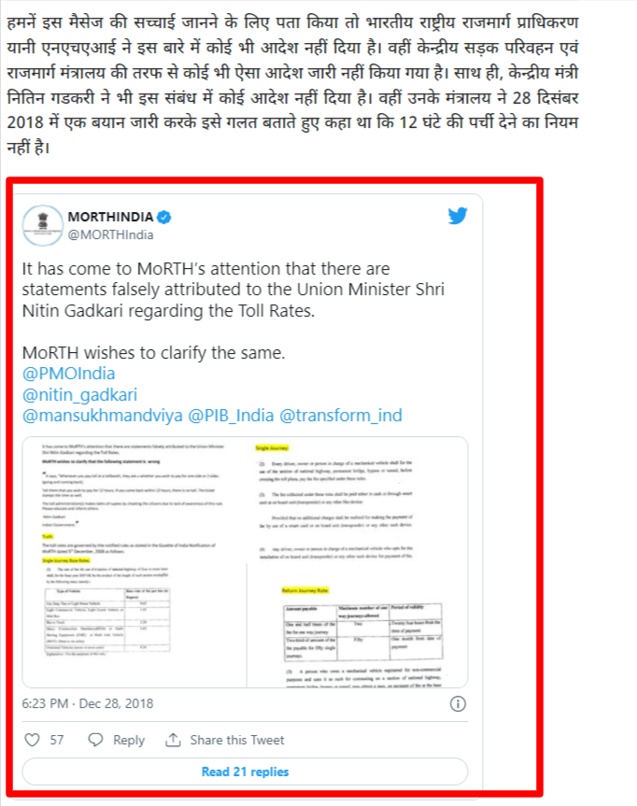Click the reply speech bubble icon

pos(95,740)
